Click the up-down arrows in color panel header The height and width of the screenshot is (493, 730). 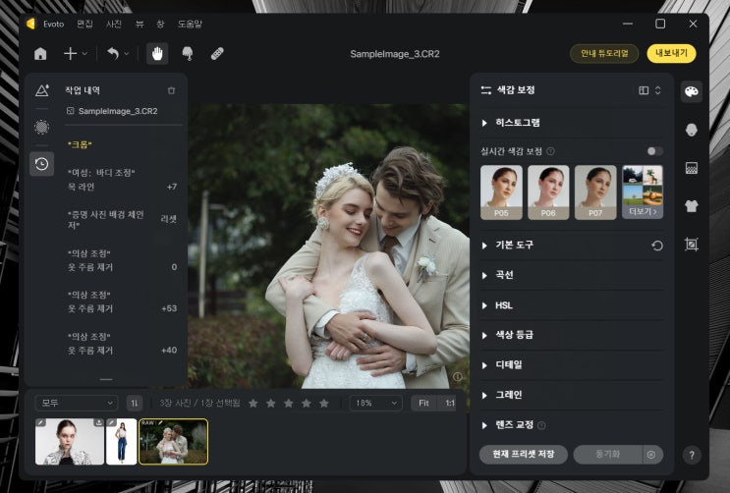coord(658,90)
